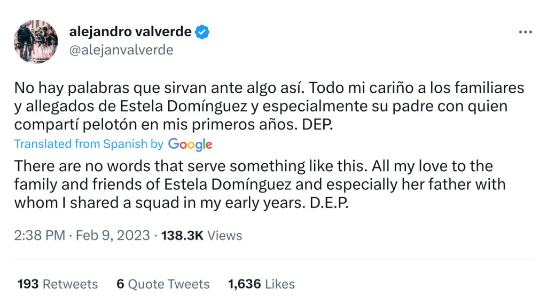Click the Feb 9, 2023 date
The width and height of the screenshot is (547, 305).
coord(113,236)
